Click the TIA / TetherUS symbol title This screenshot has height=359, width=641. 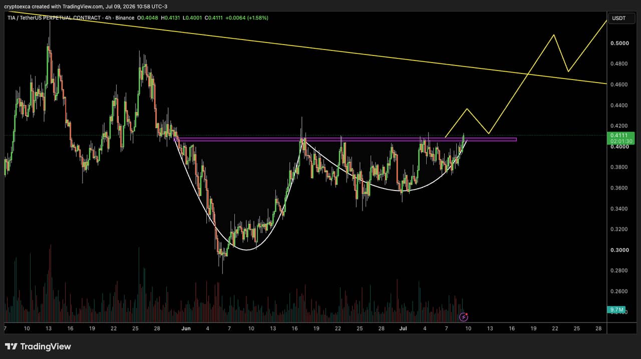pos(55,17)
